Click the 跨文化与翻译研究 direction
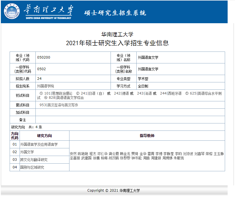 click(x=34, y=160)
